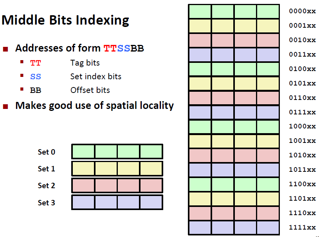Screen dimensions: 319x237
Task: Select the red TT tag label
Action: [x=36, y=63]
